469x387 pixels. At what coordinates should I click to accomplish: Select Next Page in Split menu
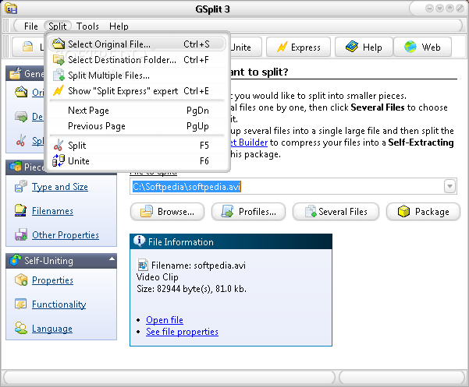pos(137,111)
